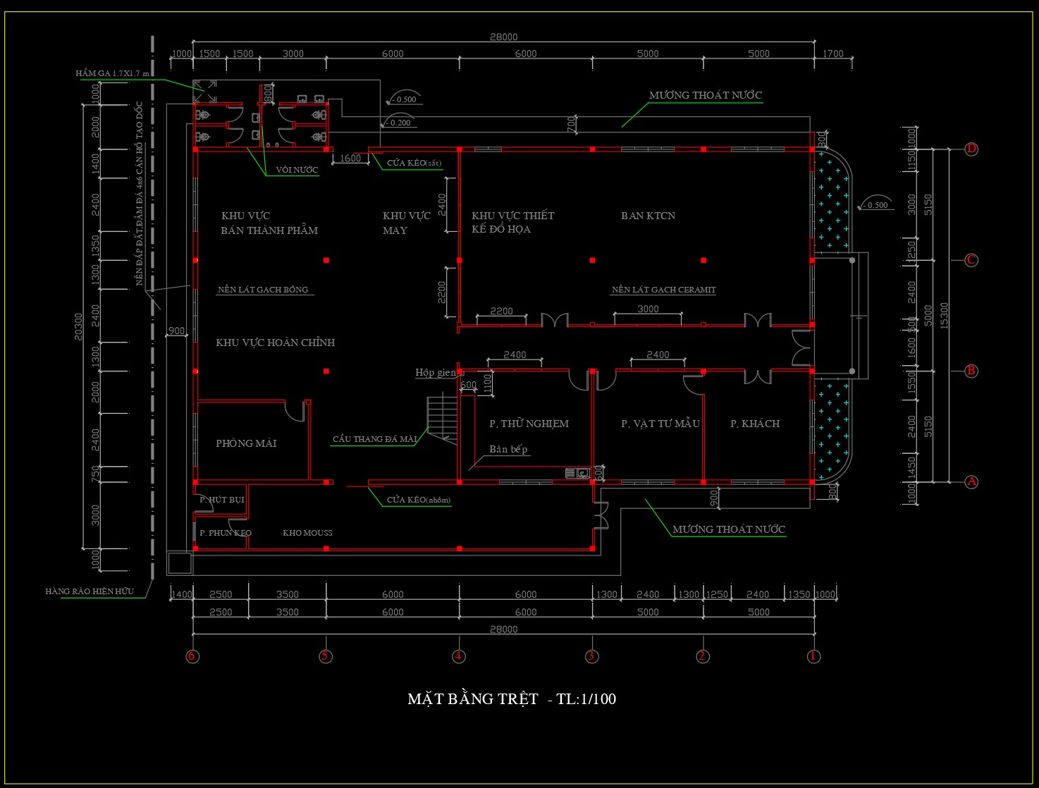Viewport: 1039px width, 788px height.
Task: Click the lower MƯƠNG THOÁT NƯỚC label
Action: (x=728, y=529)
